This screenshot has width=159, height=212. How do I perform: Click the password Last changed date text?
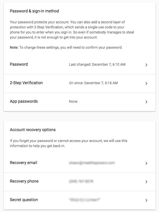(x=97, y=65)
